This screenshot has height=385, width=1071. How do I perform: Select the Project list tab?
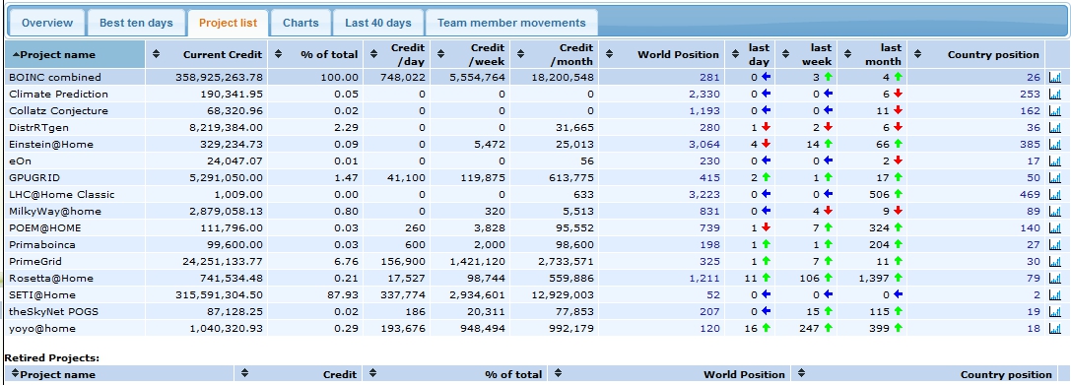coord(229,23)
